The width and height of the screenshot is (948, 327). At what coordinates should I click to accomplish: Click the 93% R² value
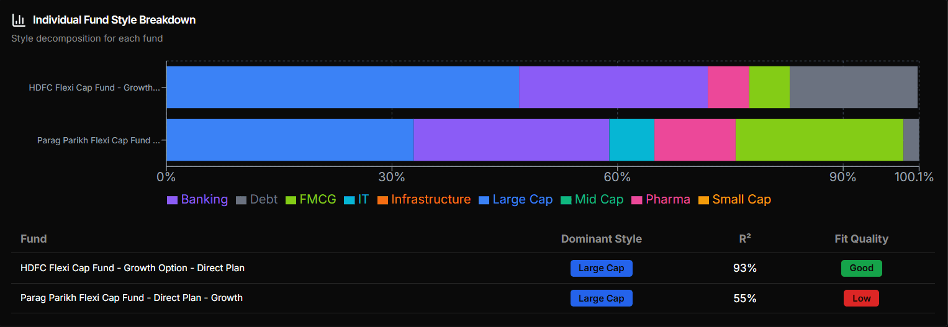[x=745, y=268]
